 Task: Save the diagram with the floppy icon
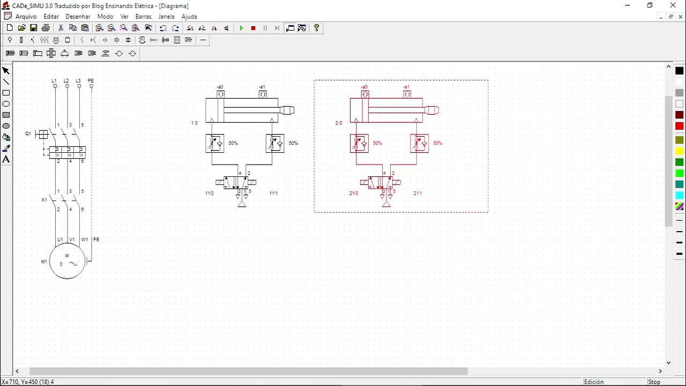coord(34,28)
